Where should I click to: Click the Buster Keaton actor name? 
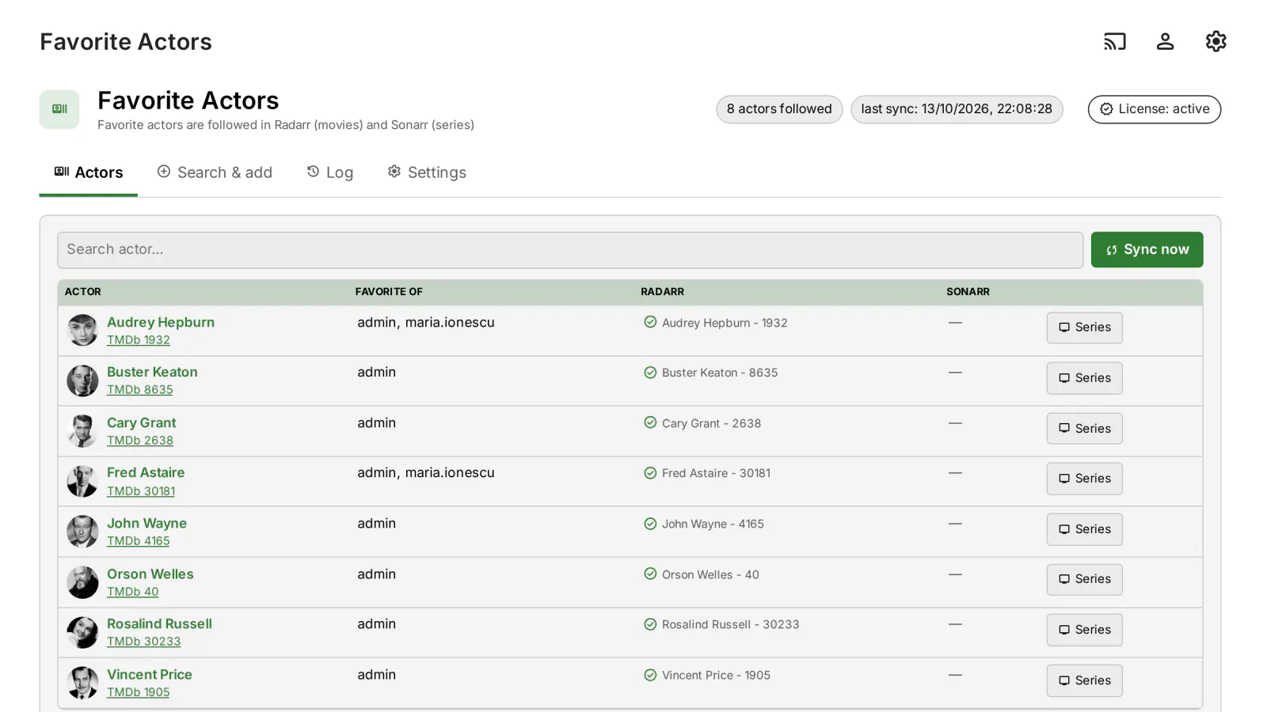(152, 372)
